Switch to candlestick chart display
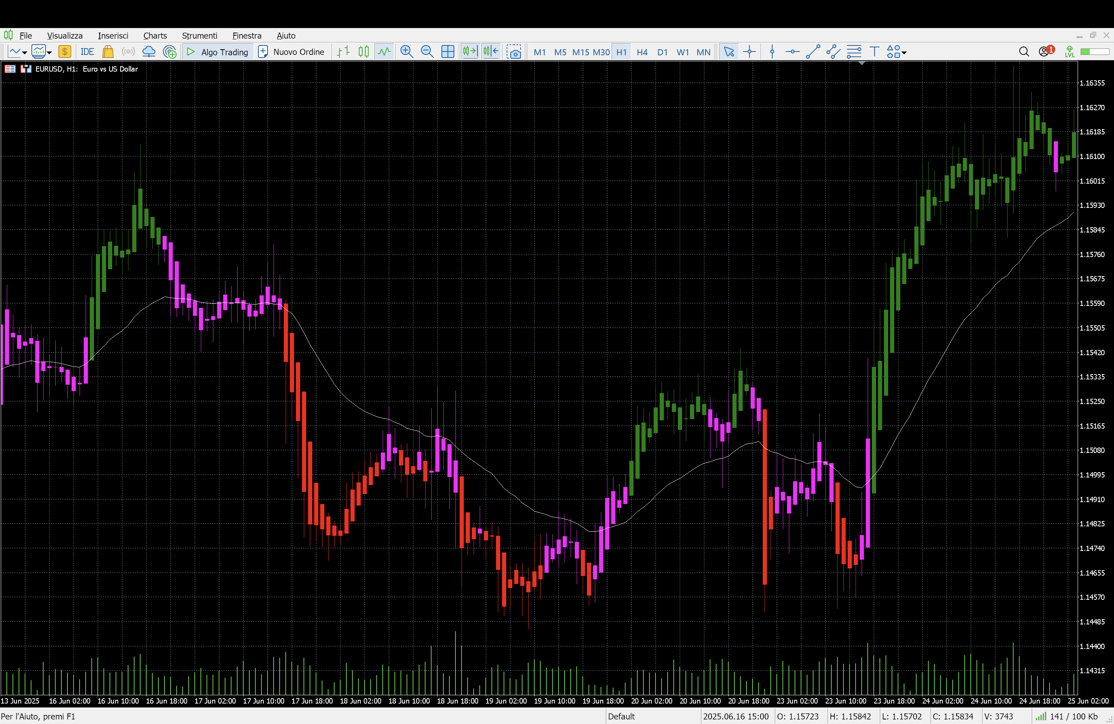The height and width of the screenshot is (724, 1114). click(364, 52)
